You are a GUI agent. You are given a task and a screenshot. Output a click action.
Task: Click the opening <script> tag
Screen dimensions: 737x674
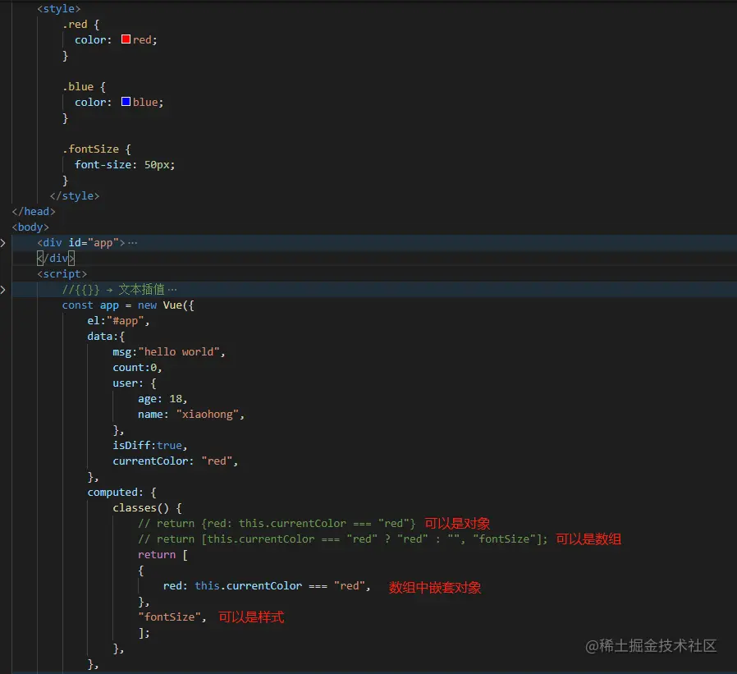pyautogui.click(x=62, y=274)
